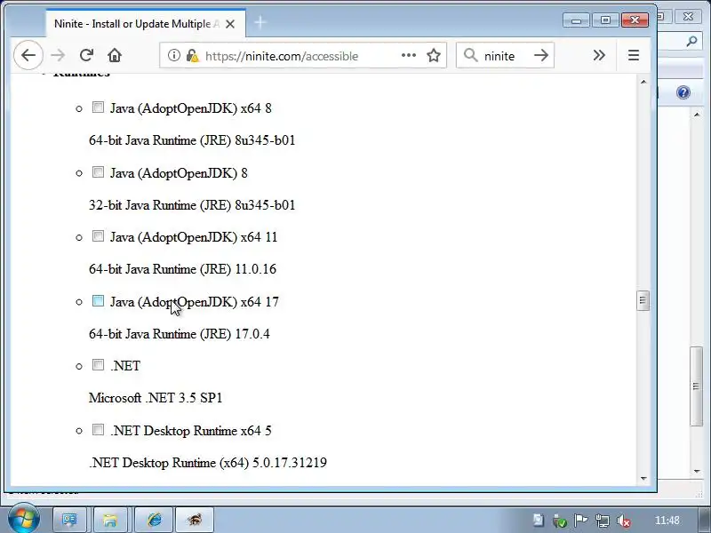This screenshot has height=533, width=711.
Task: Click the forward navigation arrow
Action: point(58,55)
